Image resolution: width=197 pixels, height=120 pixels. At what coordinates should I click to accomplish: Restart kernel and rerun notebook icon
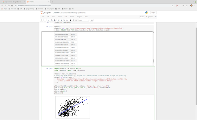(x=76, y=20)
